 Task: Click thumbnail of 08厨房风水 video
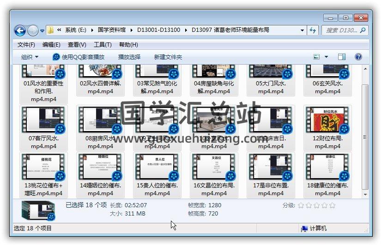(x=100, y=120)
